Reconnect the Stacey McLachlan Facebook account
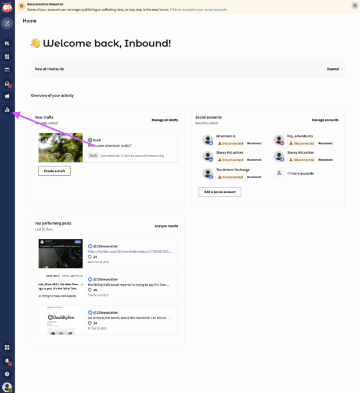 tap(326, 160)
